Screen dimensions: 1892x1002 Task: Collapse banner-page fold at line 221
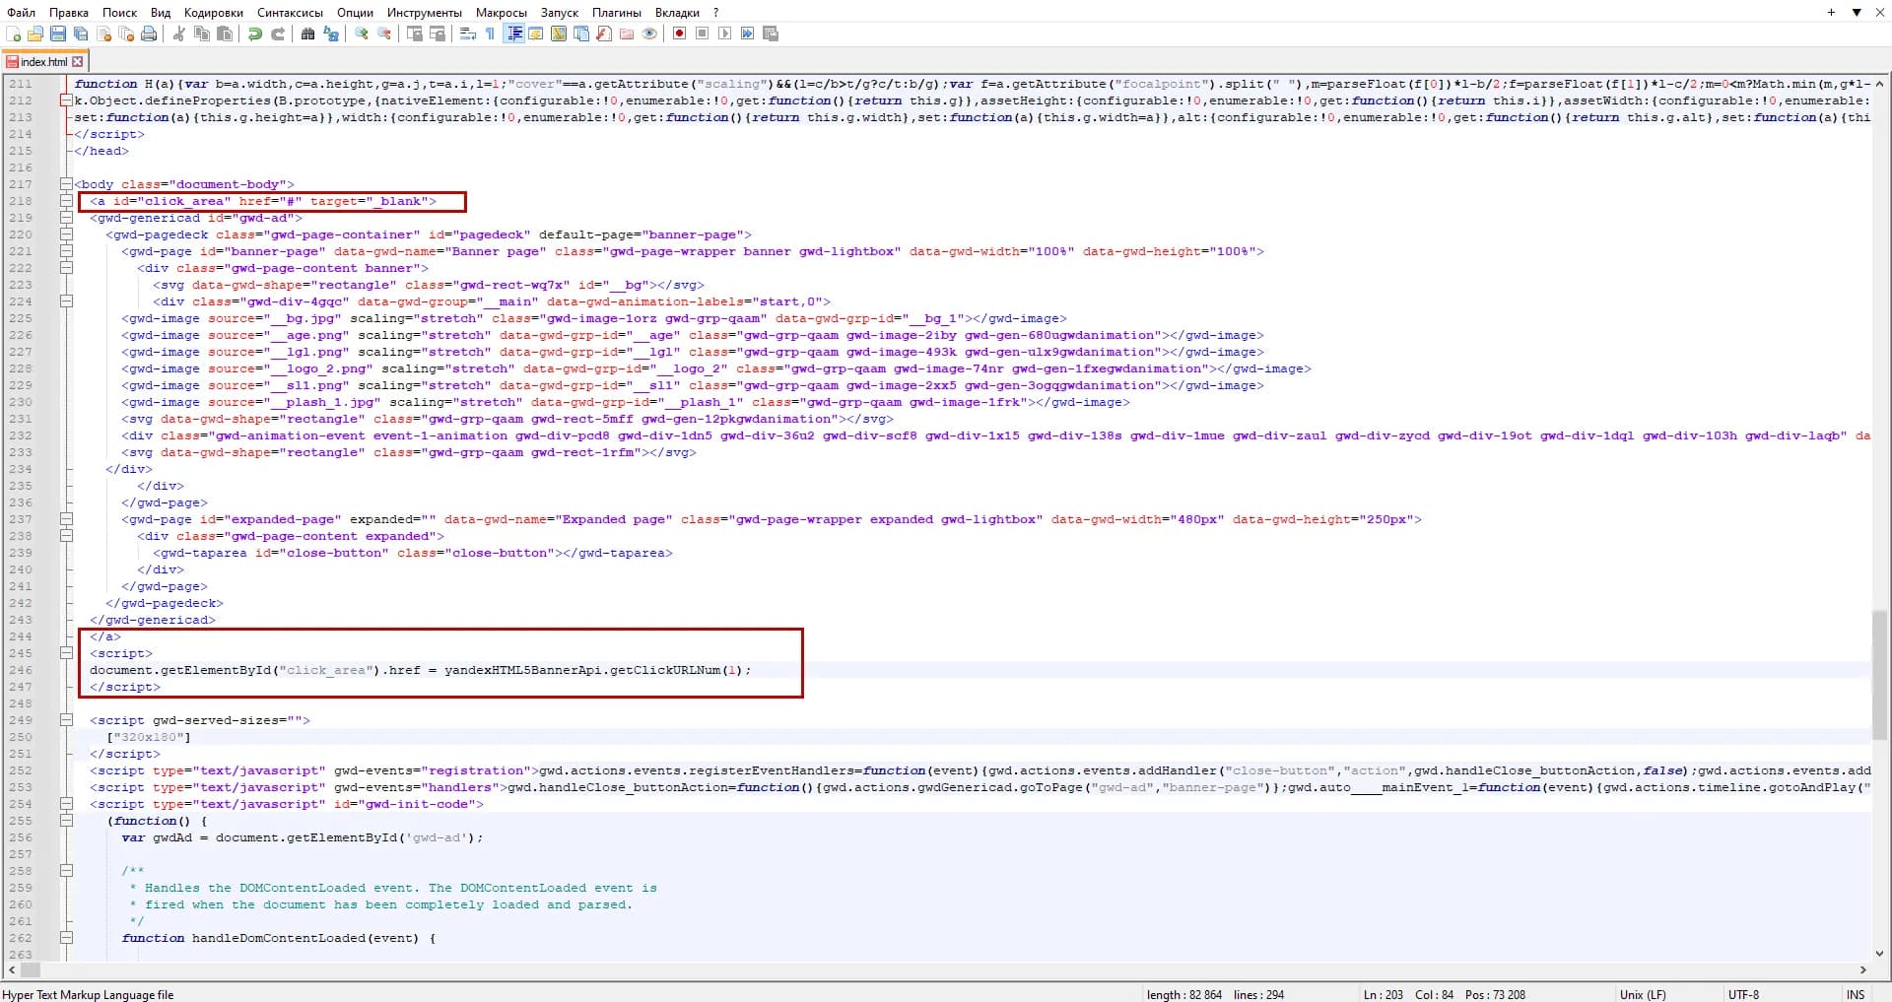[66, 251]
